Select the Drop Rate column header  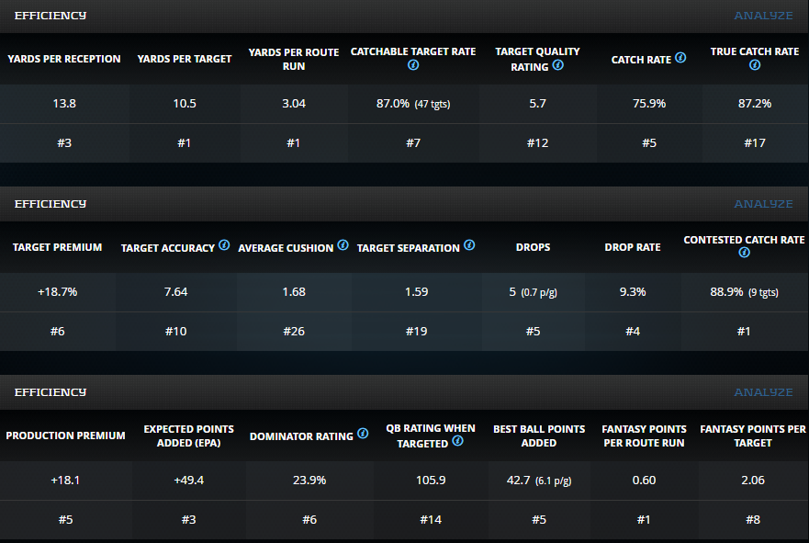[x=634, y=248]
